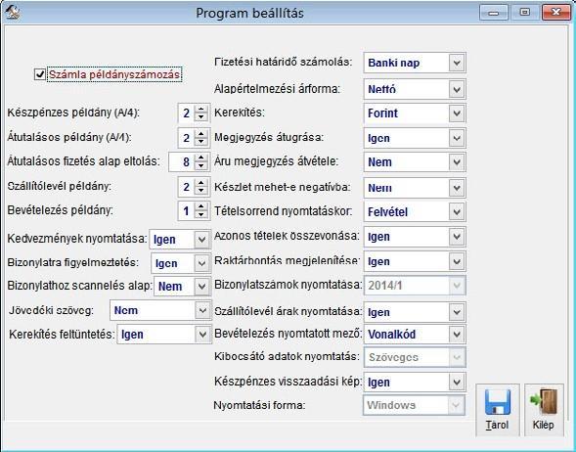Maximize the Program beállítás window
Viewport: 576px width, 452px height.
525,13
